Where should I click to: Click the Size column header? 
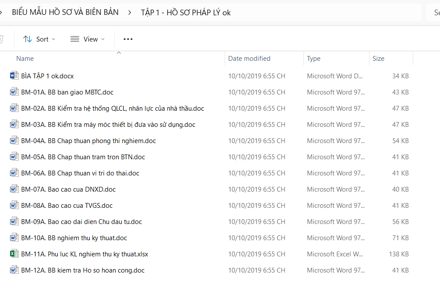point(378,59)
